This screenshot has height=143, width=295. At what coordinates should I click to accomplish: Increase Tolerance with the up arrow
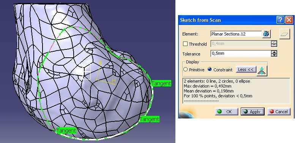pyautogui.click(x=274, y=52)
